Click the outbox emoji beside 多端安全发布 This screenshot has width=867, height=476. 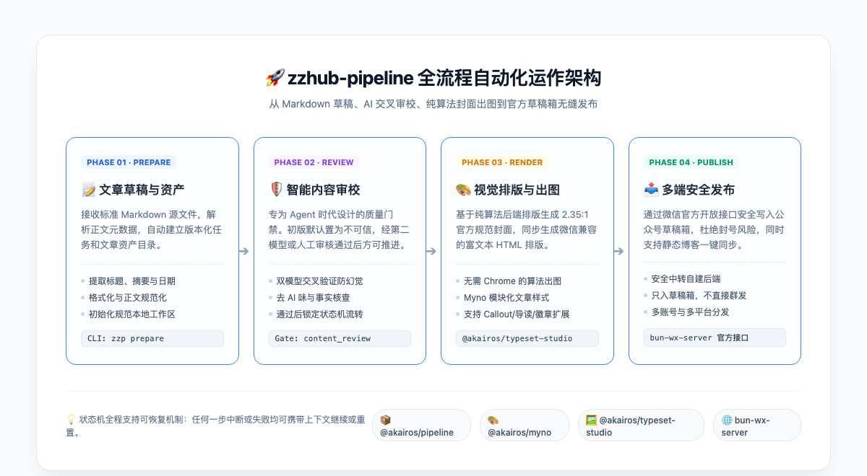pyautogui.click(x=651, y=190)
